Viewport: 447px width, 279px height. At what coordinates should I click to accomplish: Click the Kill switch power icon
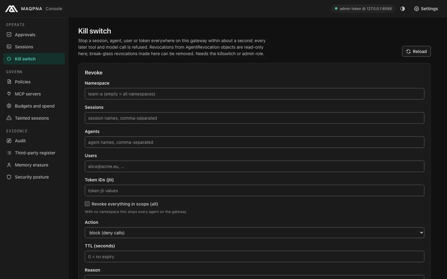click(9, 59)
